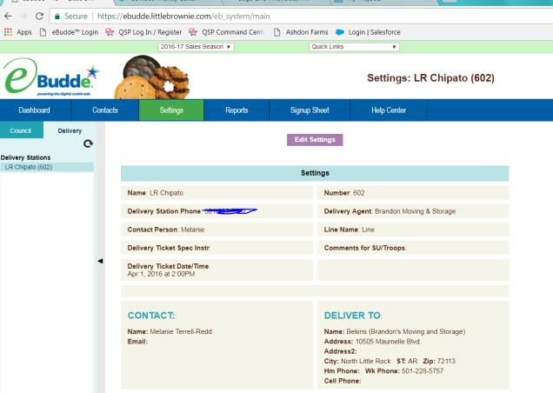
Task: Select LR Chipato (602) delivery station
Action: coord(47,167)
